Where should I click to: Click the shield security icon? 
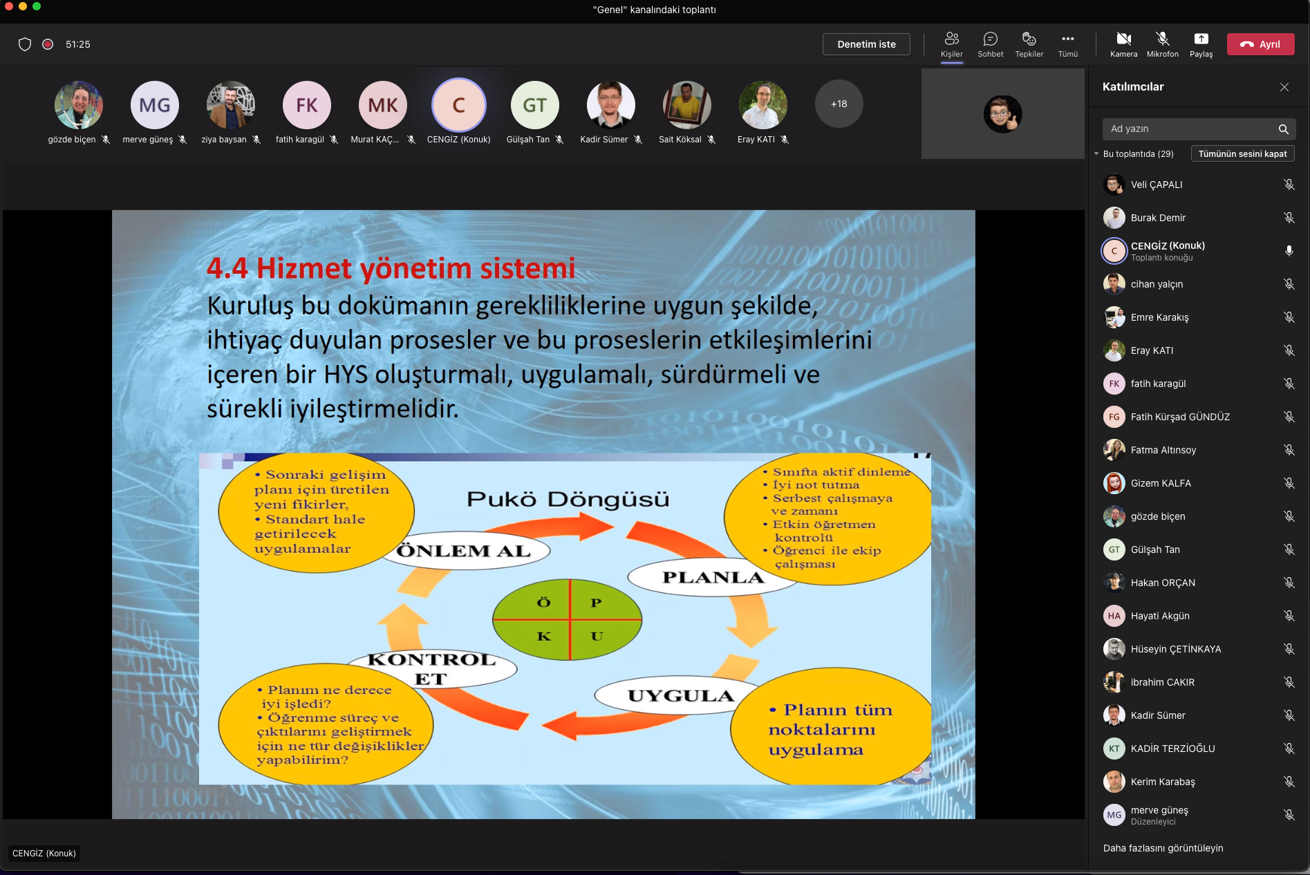pyautogui.click(x=25, y=44)
